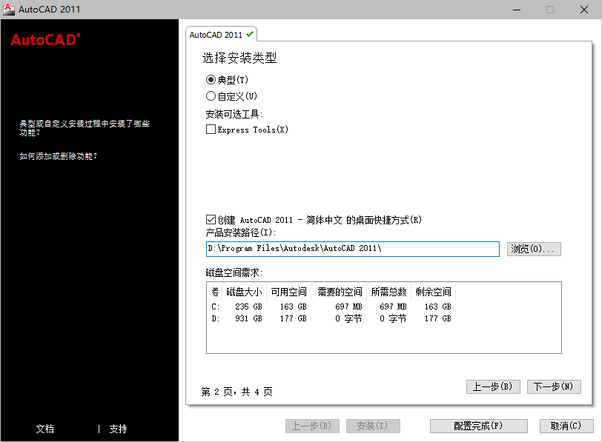The width and height of the screenshot is (602, 442).
Task: Select the 典型(T) installation radio button
Action: tap(210, 79)
